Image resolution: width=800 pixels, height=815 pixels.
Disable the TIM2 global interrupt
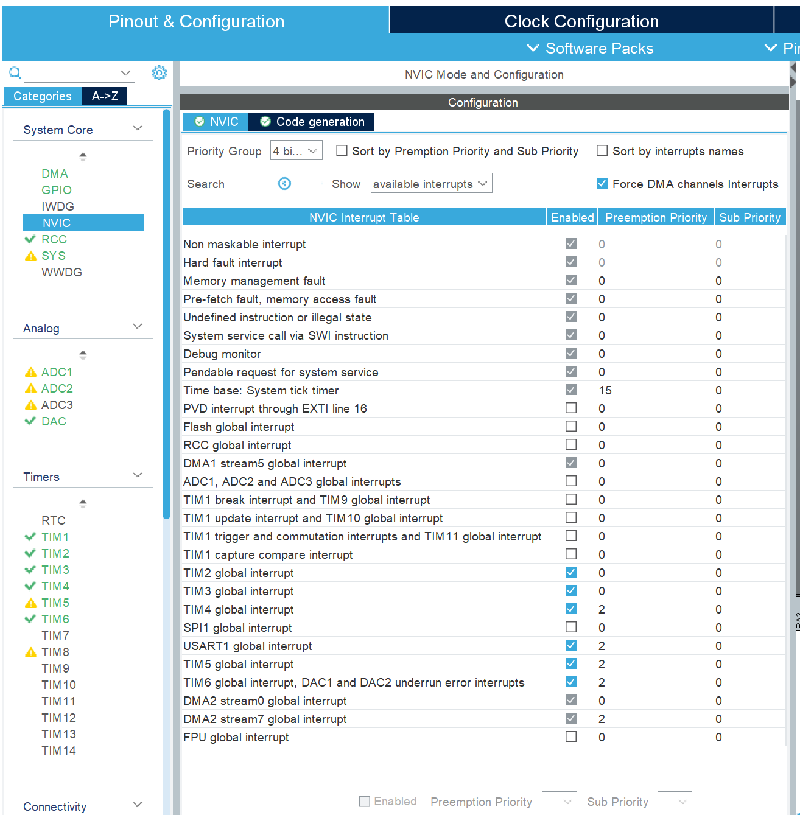click(x=570, y=572)
